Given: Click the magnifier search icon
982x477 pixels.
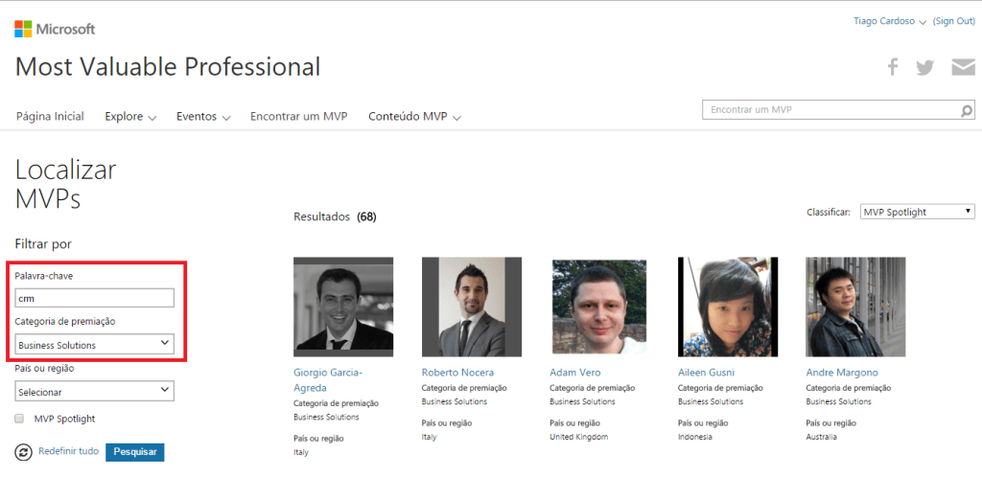Looking at the screenshot, I should [967, 111].
